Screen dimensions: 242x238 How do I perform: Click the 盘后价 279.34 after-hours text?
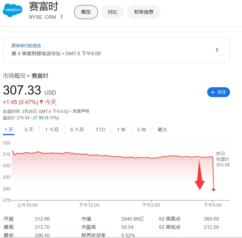16,118
